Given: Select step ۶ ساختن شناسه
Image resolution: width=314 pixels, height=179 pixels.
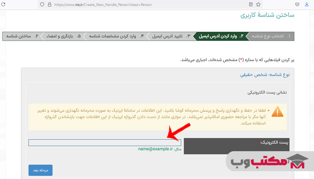Looking at the screenshot, I should [x=22, y=36].
